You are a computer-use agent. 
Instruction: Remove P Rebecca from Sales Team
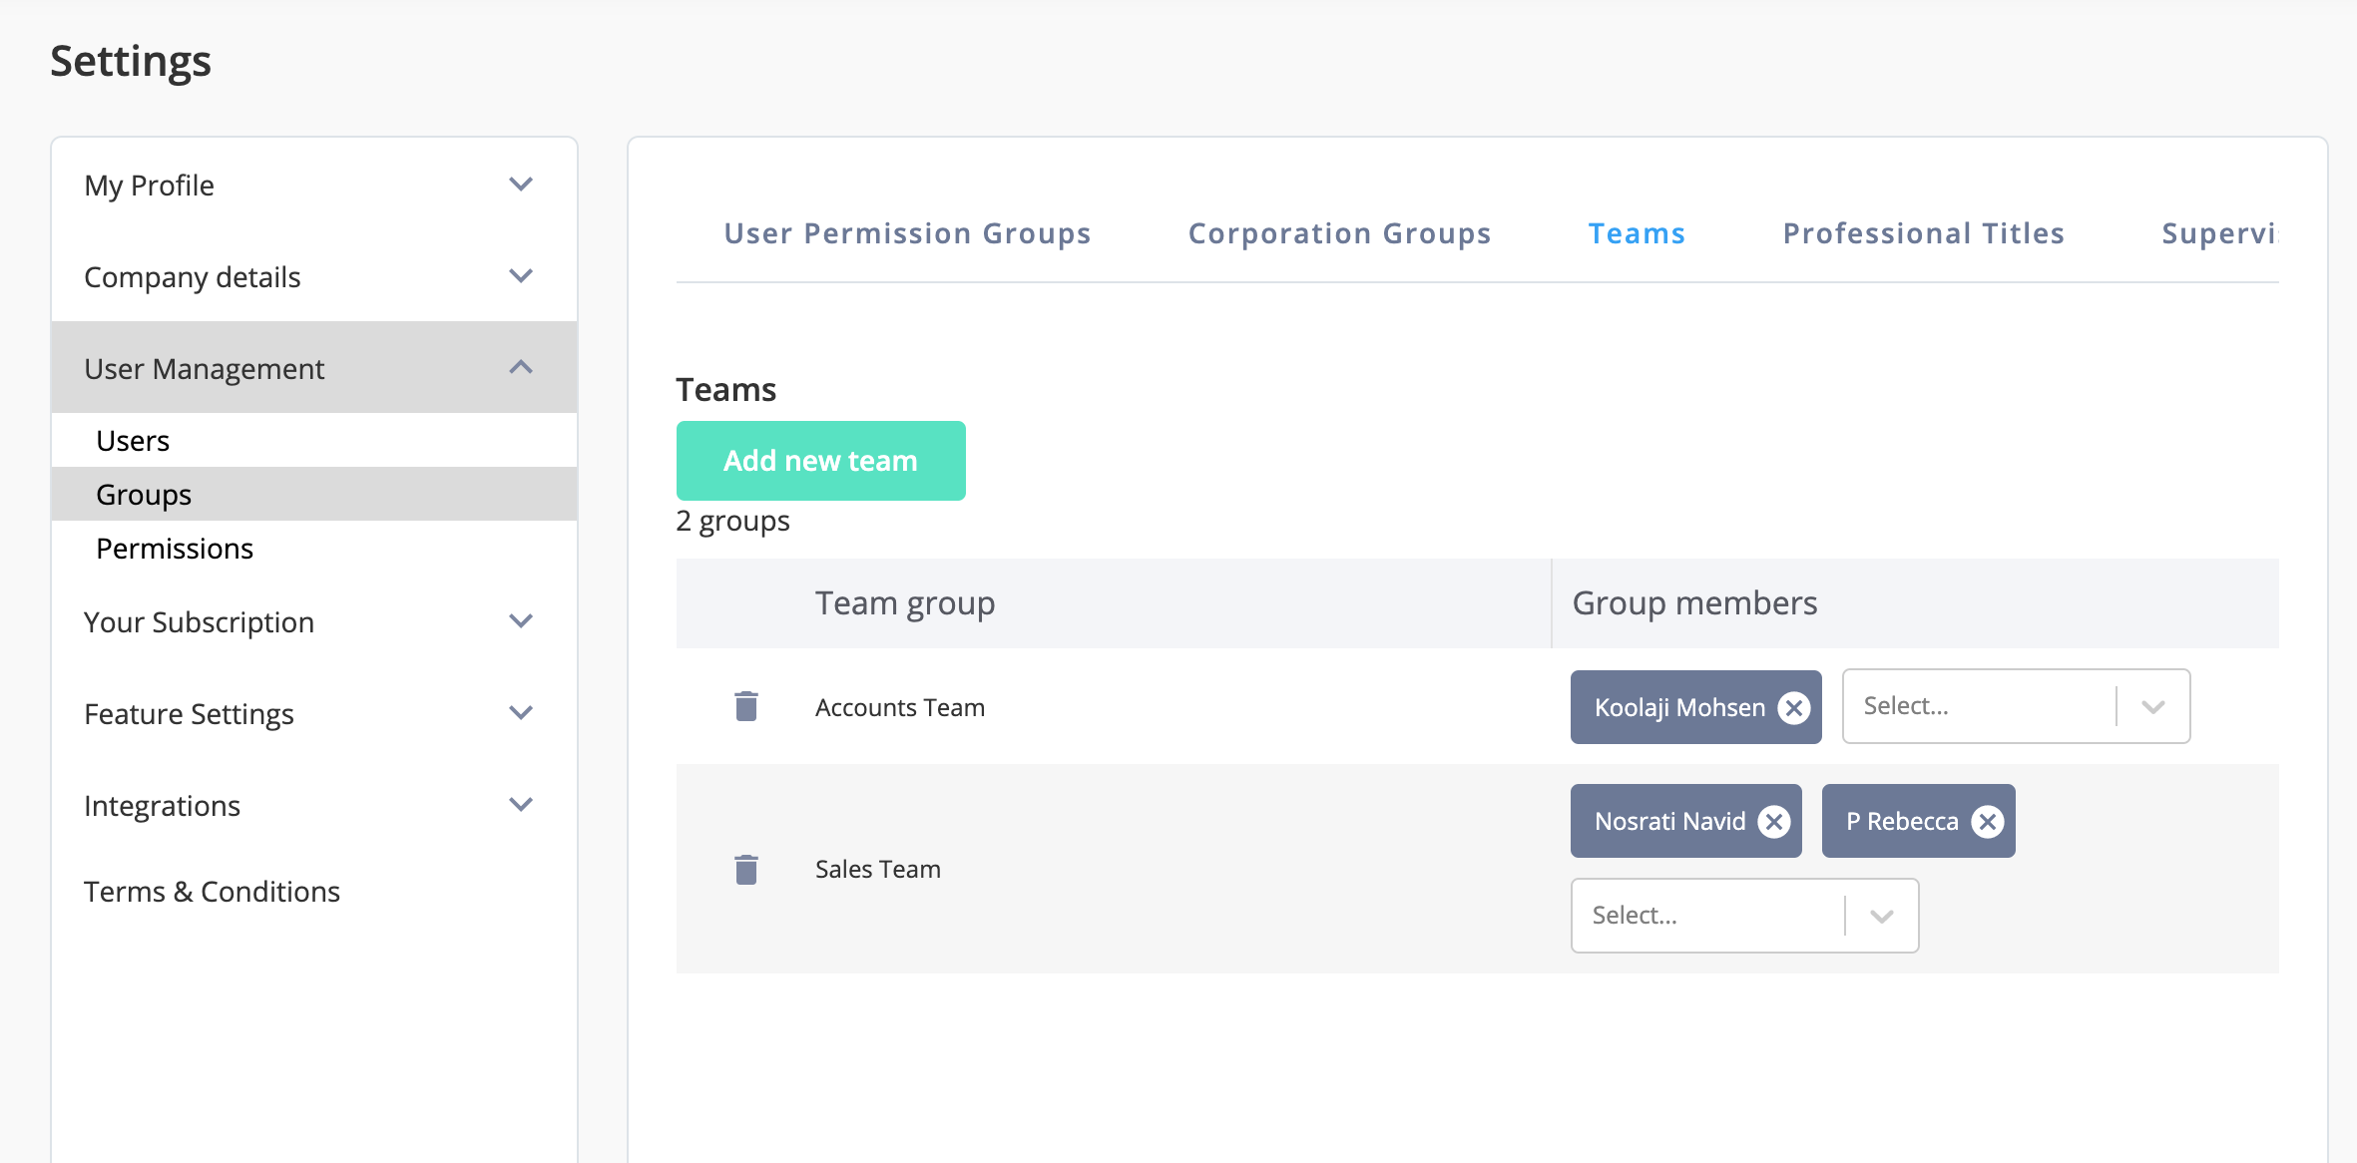click(x=1987, y=821)
